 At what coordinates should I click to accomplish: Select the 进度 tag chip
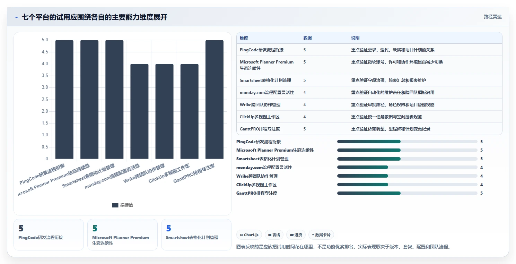(296, 235)
